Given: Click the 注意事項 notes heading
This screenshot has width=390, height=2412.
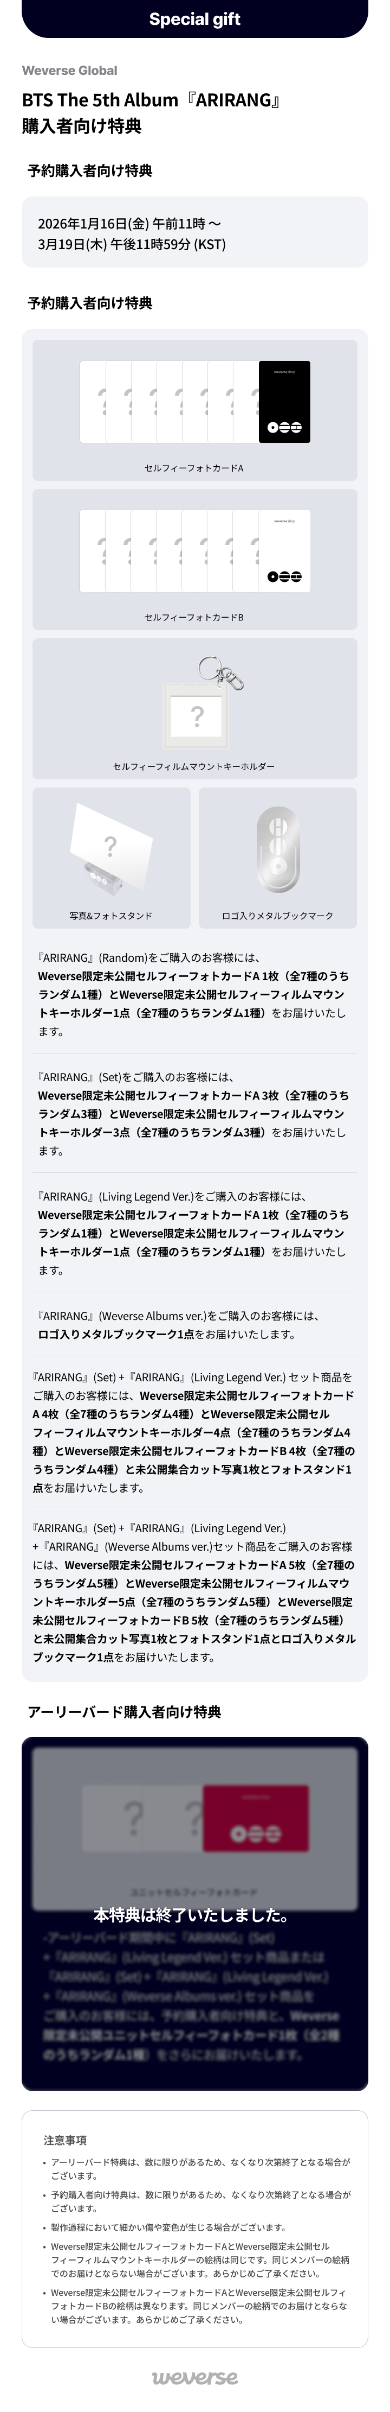Looking at the screenshot, I should click(64, 2141).
